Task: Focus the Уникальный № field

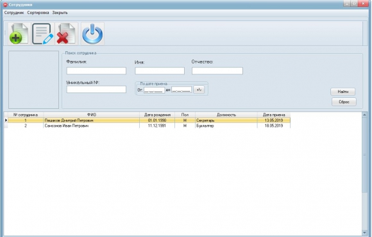Action: [96, 89]
